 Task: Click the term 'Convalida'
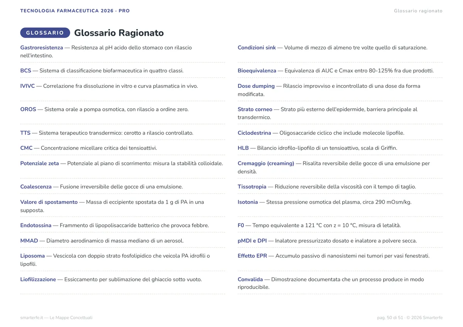coord(250,279)
